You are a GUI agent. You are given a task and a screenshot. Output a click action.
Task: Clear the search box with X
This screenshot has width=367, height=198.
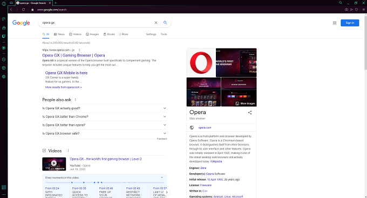click(156, 23)
